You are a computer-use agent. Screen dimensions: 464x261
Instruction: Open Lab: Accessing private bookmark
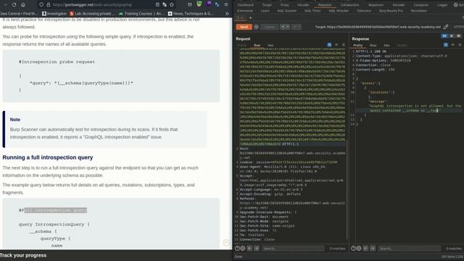[93, 14]
